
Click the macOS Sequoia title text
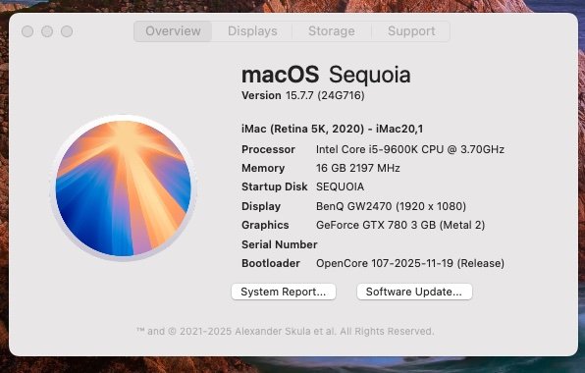[326, 75]
